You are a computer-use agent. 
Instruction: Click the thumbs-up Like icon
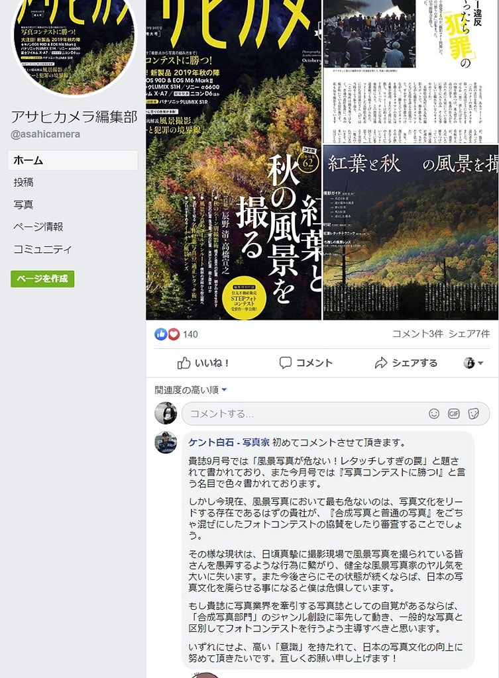pos(184,363)
